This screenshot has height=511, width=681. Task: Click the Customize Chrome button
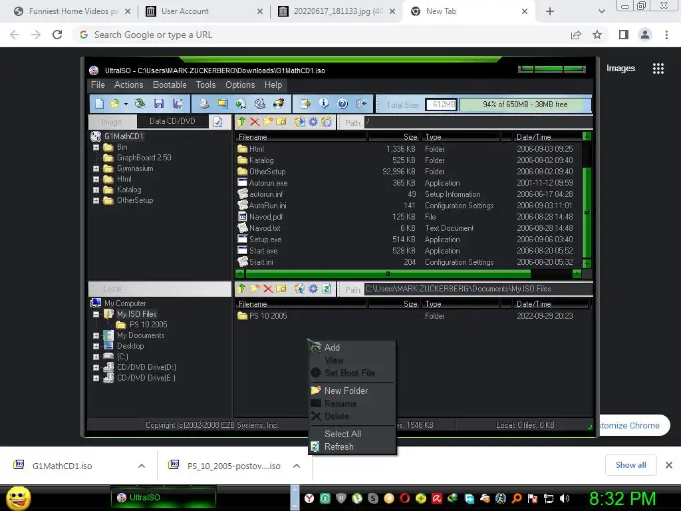(x=634, y=425)
